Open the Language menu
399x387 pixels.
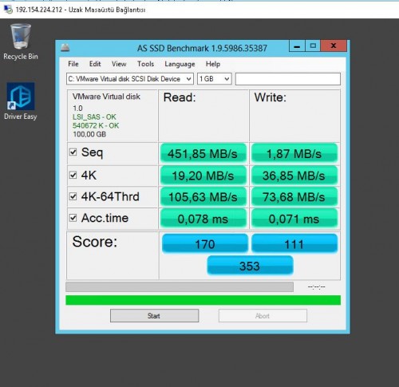pyautogui.click(x=180, y=64)
